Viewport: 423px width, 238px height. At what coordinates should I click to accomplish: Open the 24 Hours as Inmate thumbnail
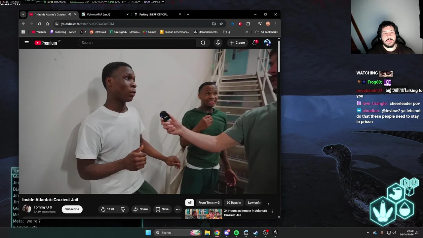coord(204,214)
